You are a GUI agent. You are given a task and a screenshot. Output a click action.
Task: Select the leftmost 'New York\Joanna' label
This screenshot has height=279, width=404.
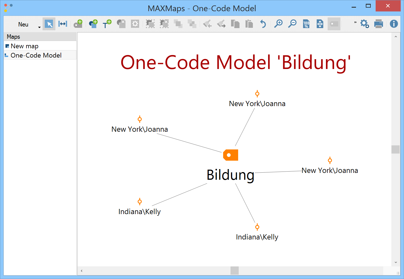click(140, 129)
